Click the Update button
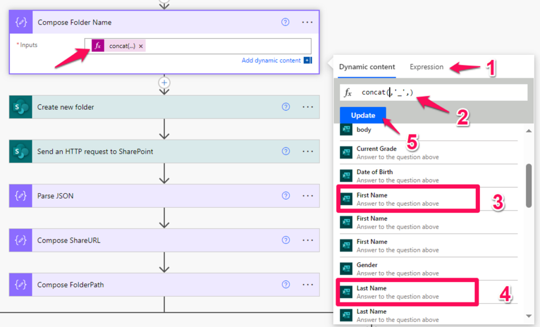Image resolution: width=540 pixels, height=327 pixels. tap(362, 115)
